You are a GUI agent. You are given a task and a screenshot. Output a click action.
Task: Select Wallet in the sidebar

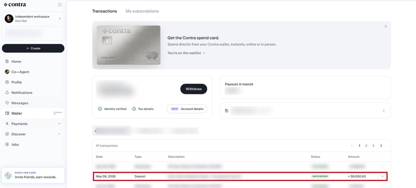point(33,113)
